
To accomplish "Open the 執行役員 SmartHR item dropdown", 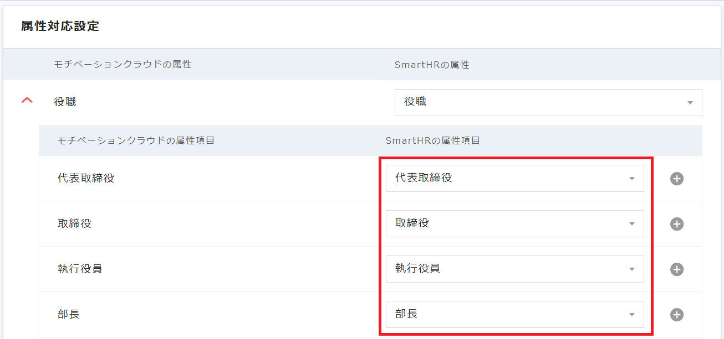I will click(x=514, y=269).
